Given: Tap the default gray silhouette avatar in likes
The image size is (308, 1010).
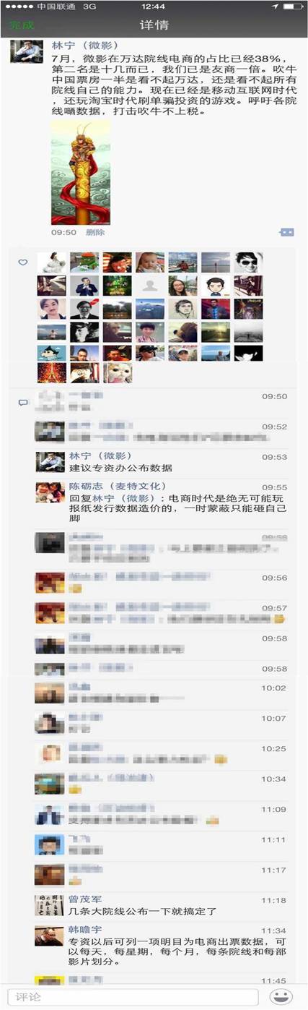Looking at the screenshot, I should 150,286.
